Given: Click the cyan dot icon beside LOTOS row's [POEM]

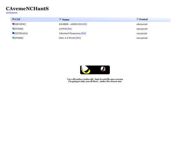Looking at the screenshot, I should 13,28.
